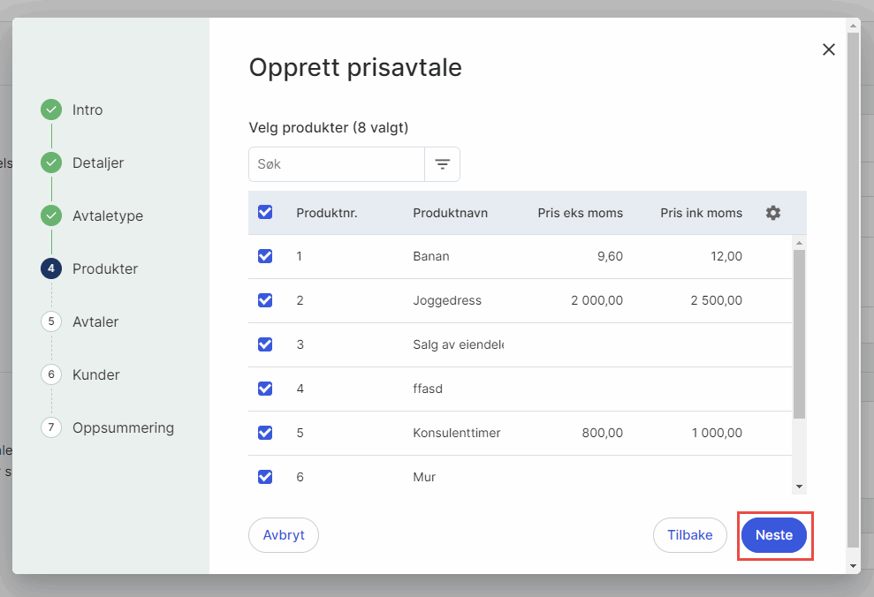The image size is (874, 597).
Task: Select step 5 Avtaler circle
Action: pyautogui.click(x=51, y=321)
